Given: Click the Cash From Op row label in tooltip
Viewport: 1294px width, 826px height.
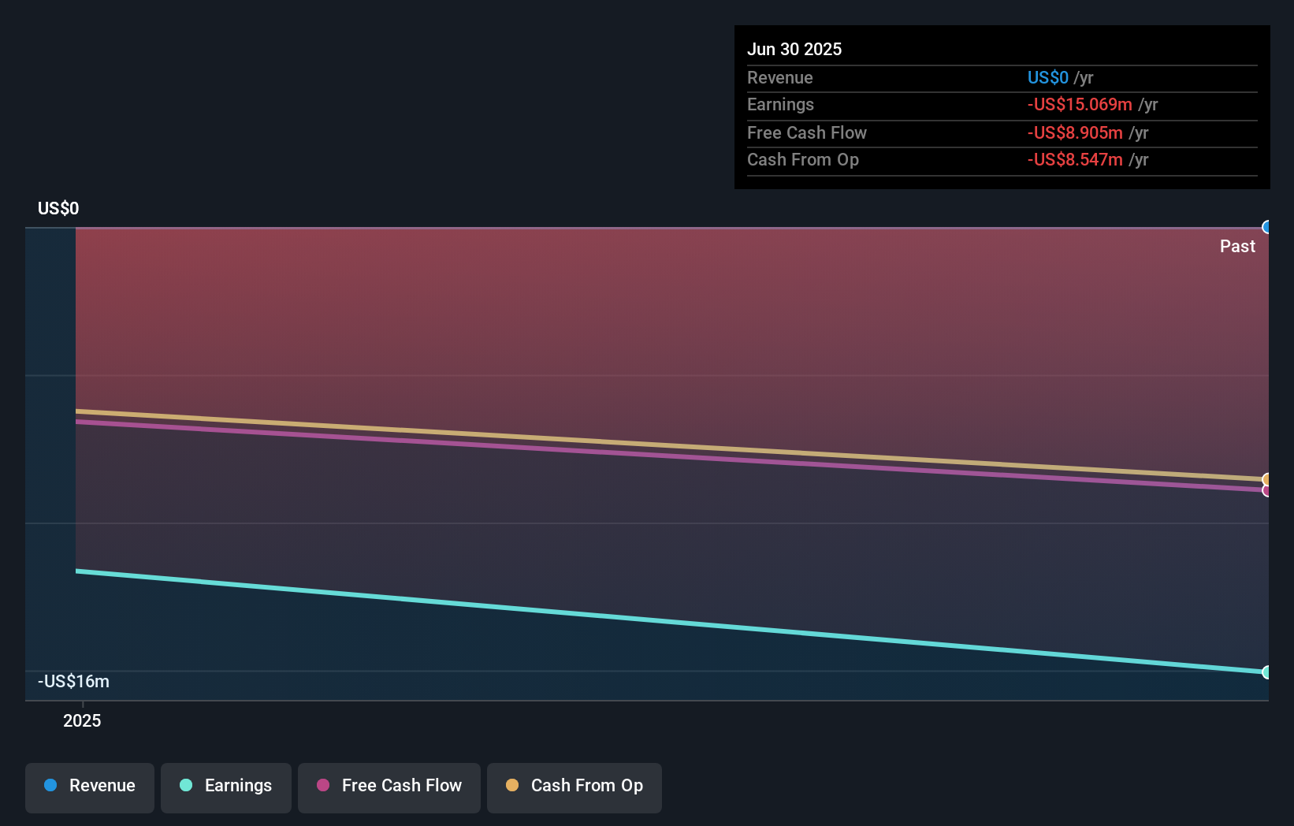Looking at the screenshot, I should tap(803, 159).
